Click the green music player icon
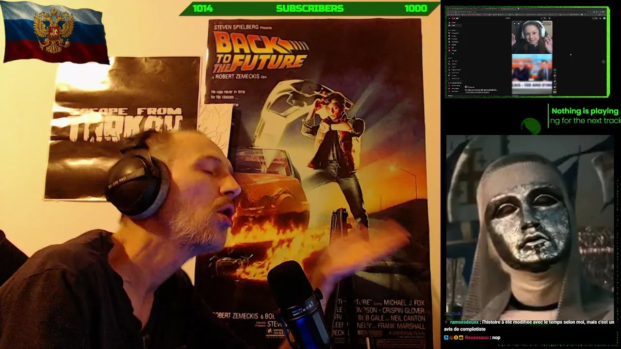 tap(531, 126)
